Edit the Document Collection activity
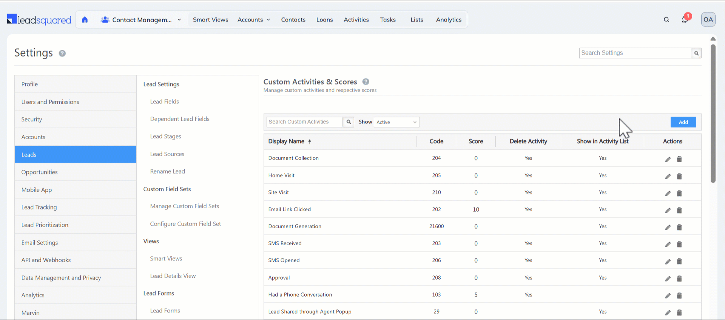The image size is (725, 320). [668, 159]
